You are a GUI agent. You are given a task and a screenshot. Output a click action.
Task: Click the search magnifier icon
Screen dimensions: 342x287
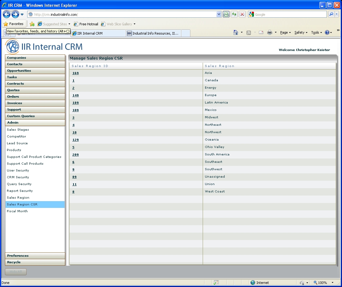(x=331, y=15)
